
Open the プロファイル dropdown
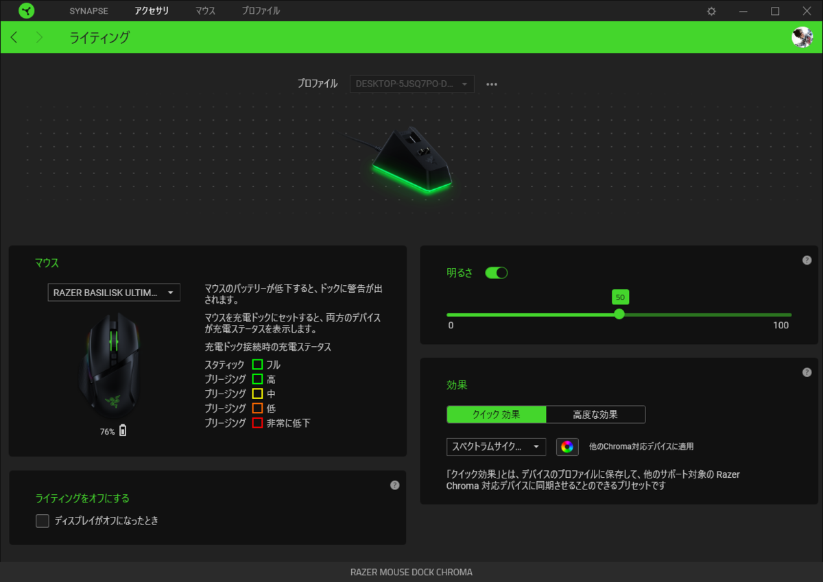point(412,84)
